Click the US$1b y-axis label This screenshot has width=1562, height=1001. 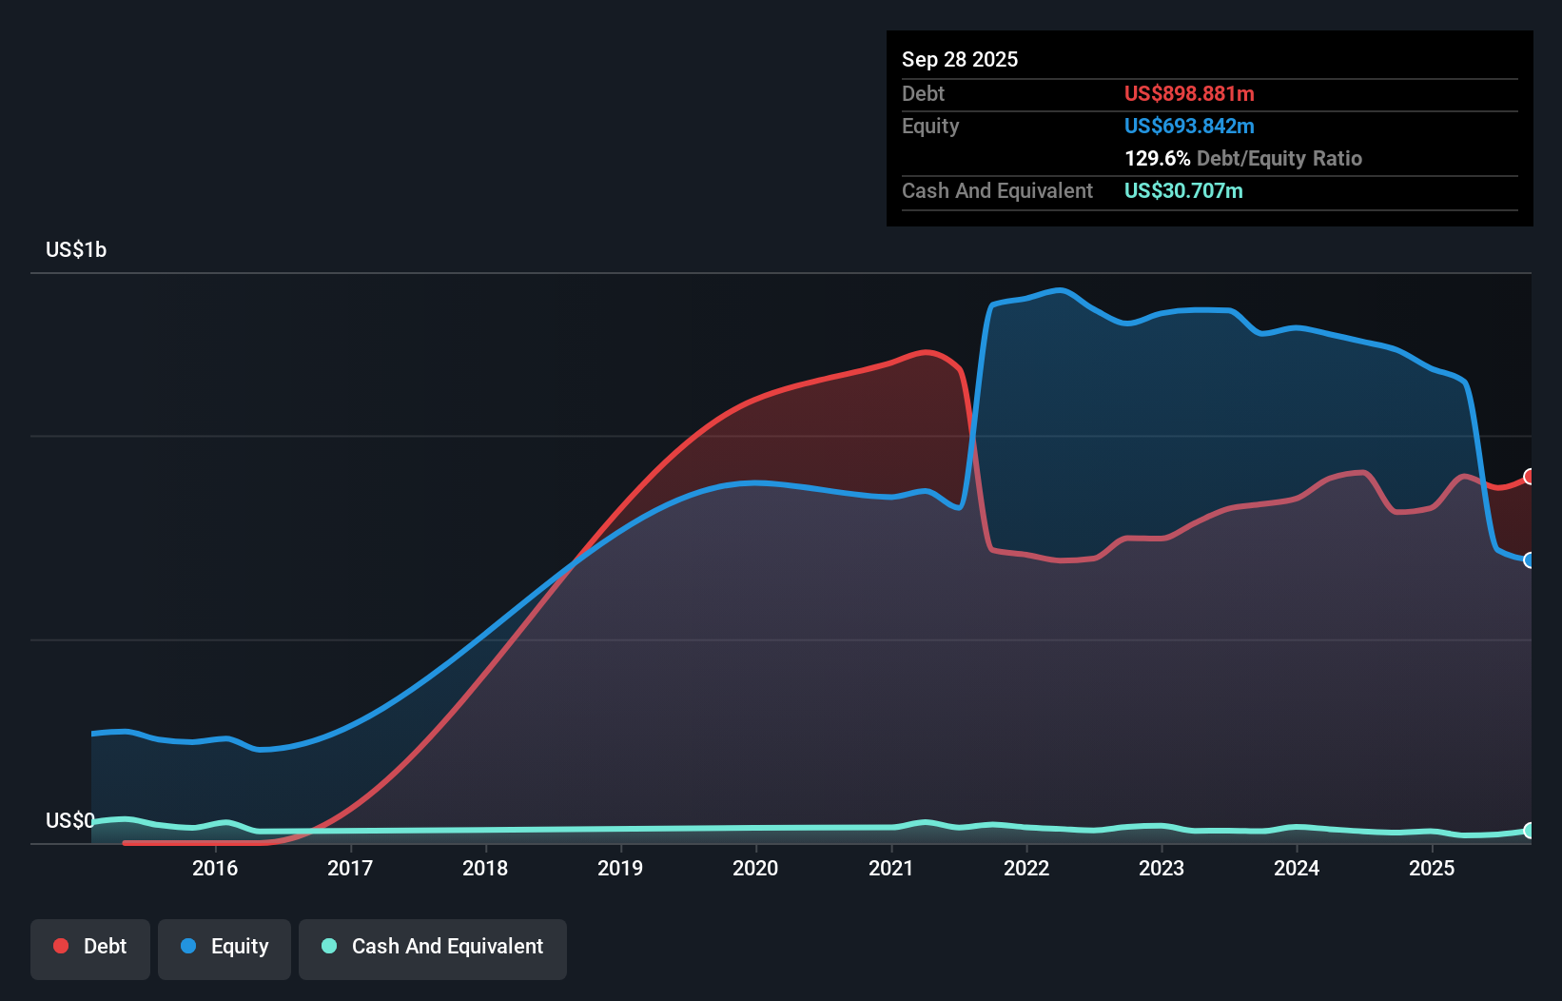click(x=76, y=249)
